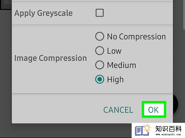Screen dimensions: 185x138
Task: Select the No Compression radio button
Action: tap(100, 36)
